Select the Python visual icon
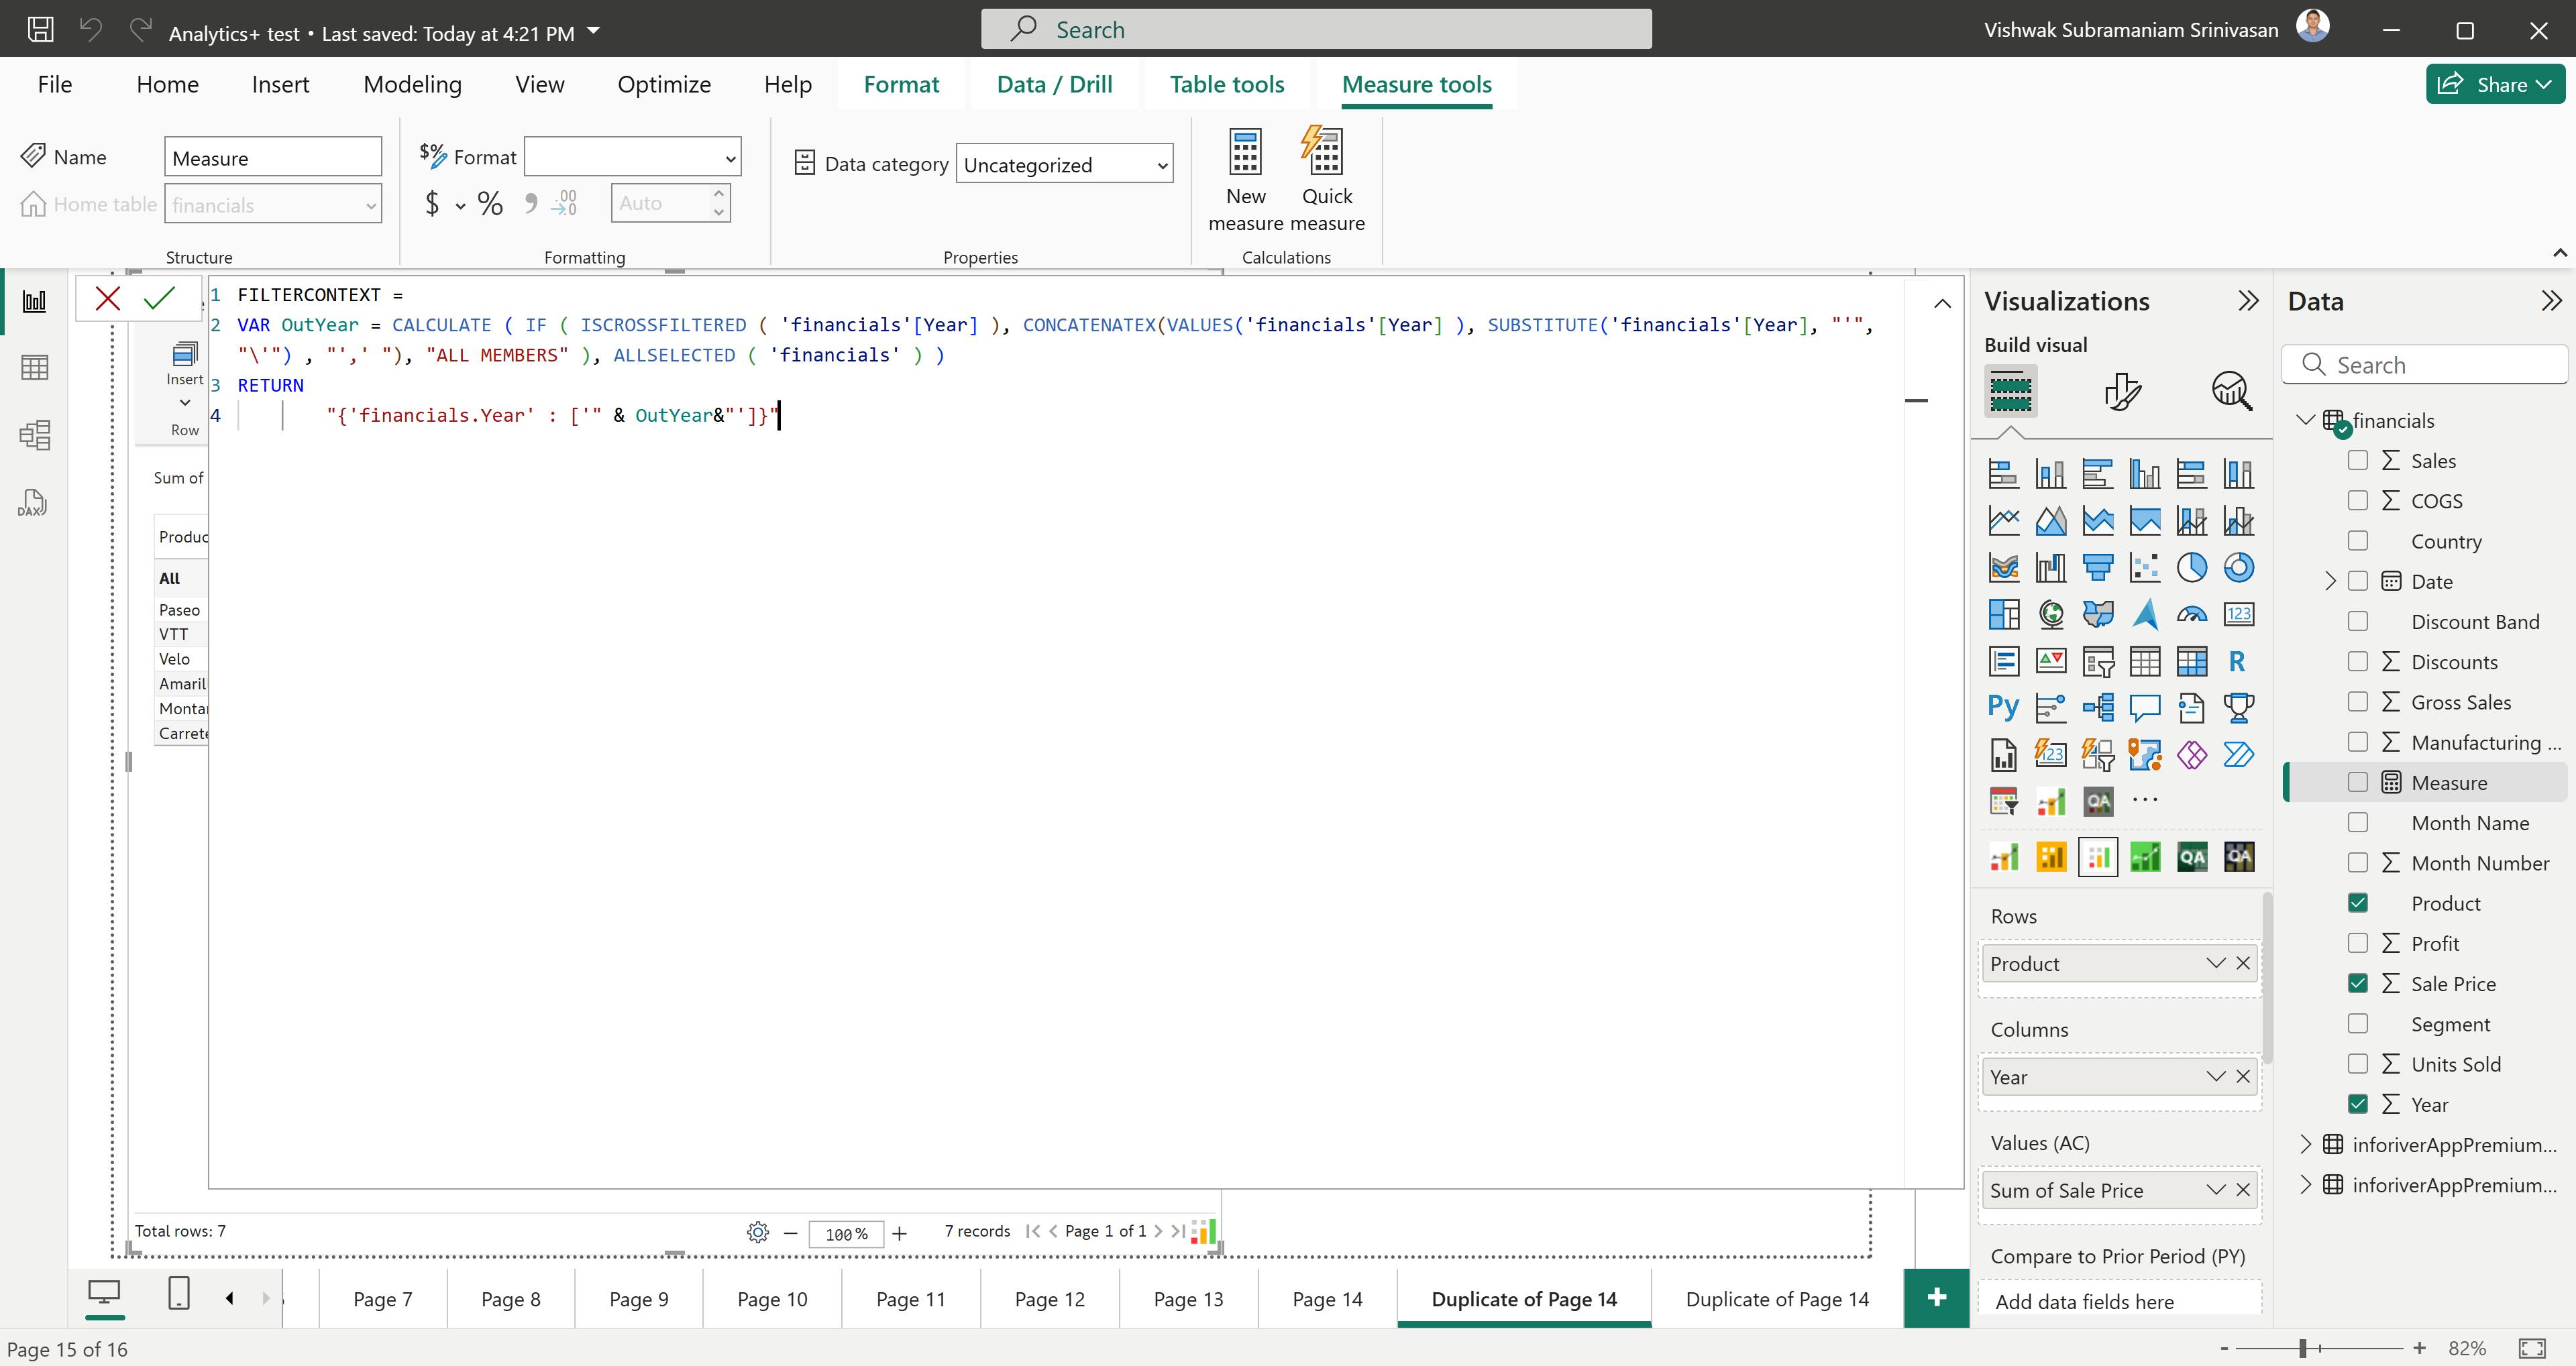 (x=2003, y=707)
